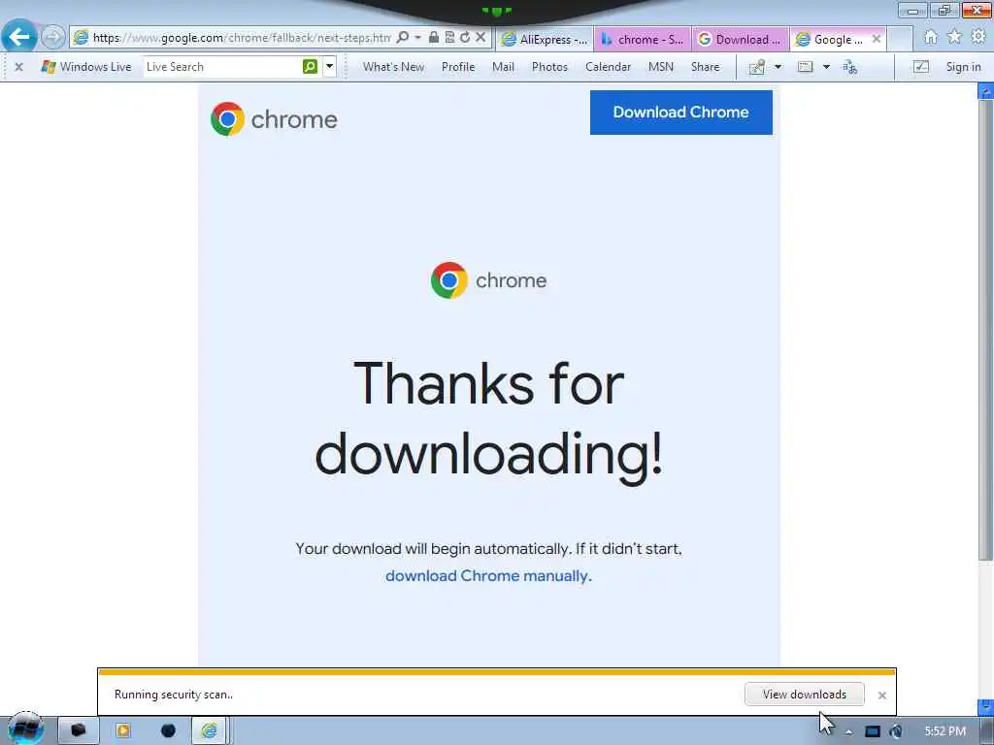Switch to the AliExpress tab

coord(546,39)
